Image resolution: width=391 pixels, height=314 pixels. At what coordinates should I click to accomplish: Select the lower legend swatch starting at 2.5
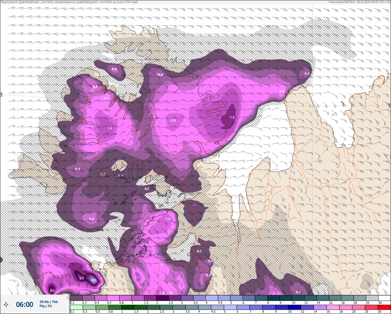coord(166,307)
